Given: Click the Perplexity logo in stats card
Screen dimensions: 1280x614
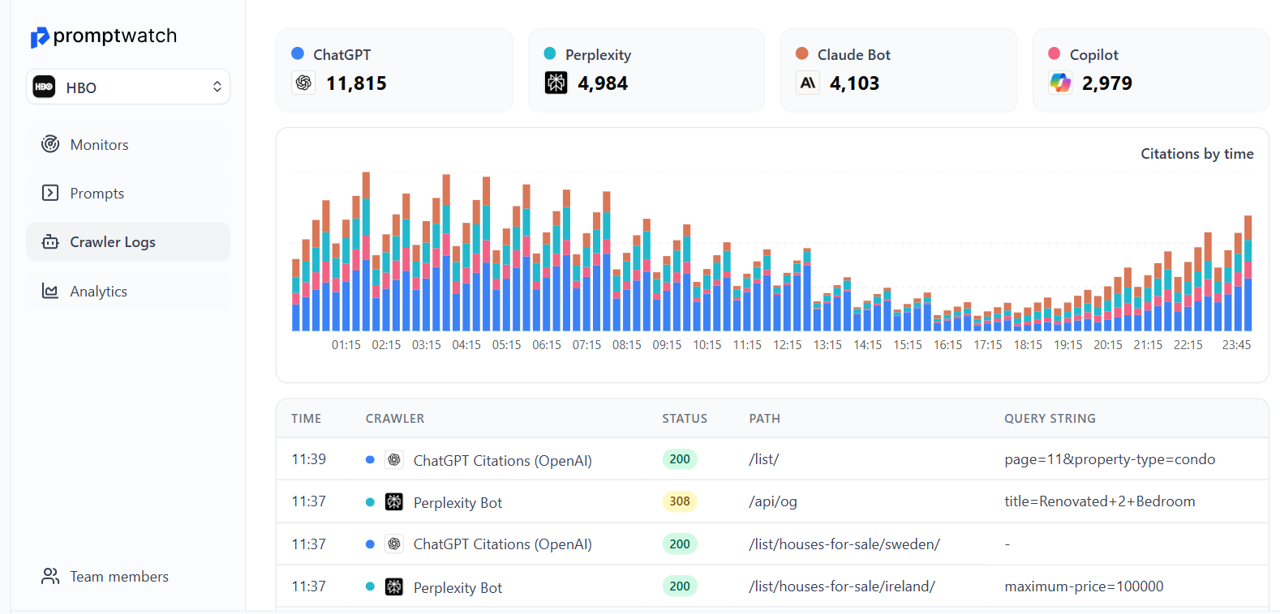Looking at the screenshot, I should [556, 83].
